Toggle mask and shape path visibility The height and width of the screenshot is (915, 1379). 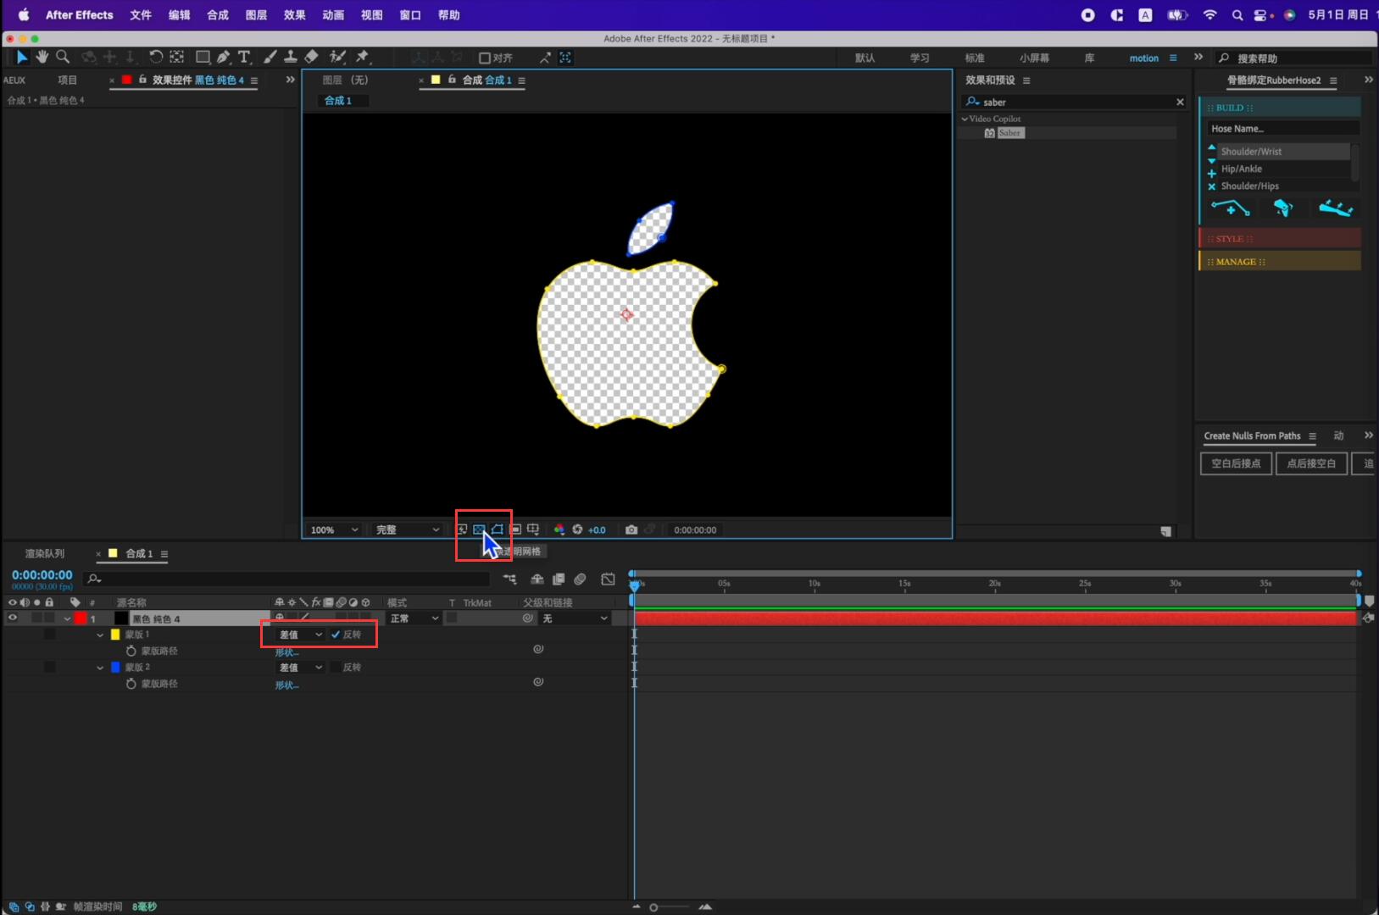point(498,530)
